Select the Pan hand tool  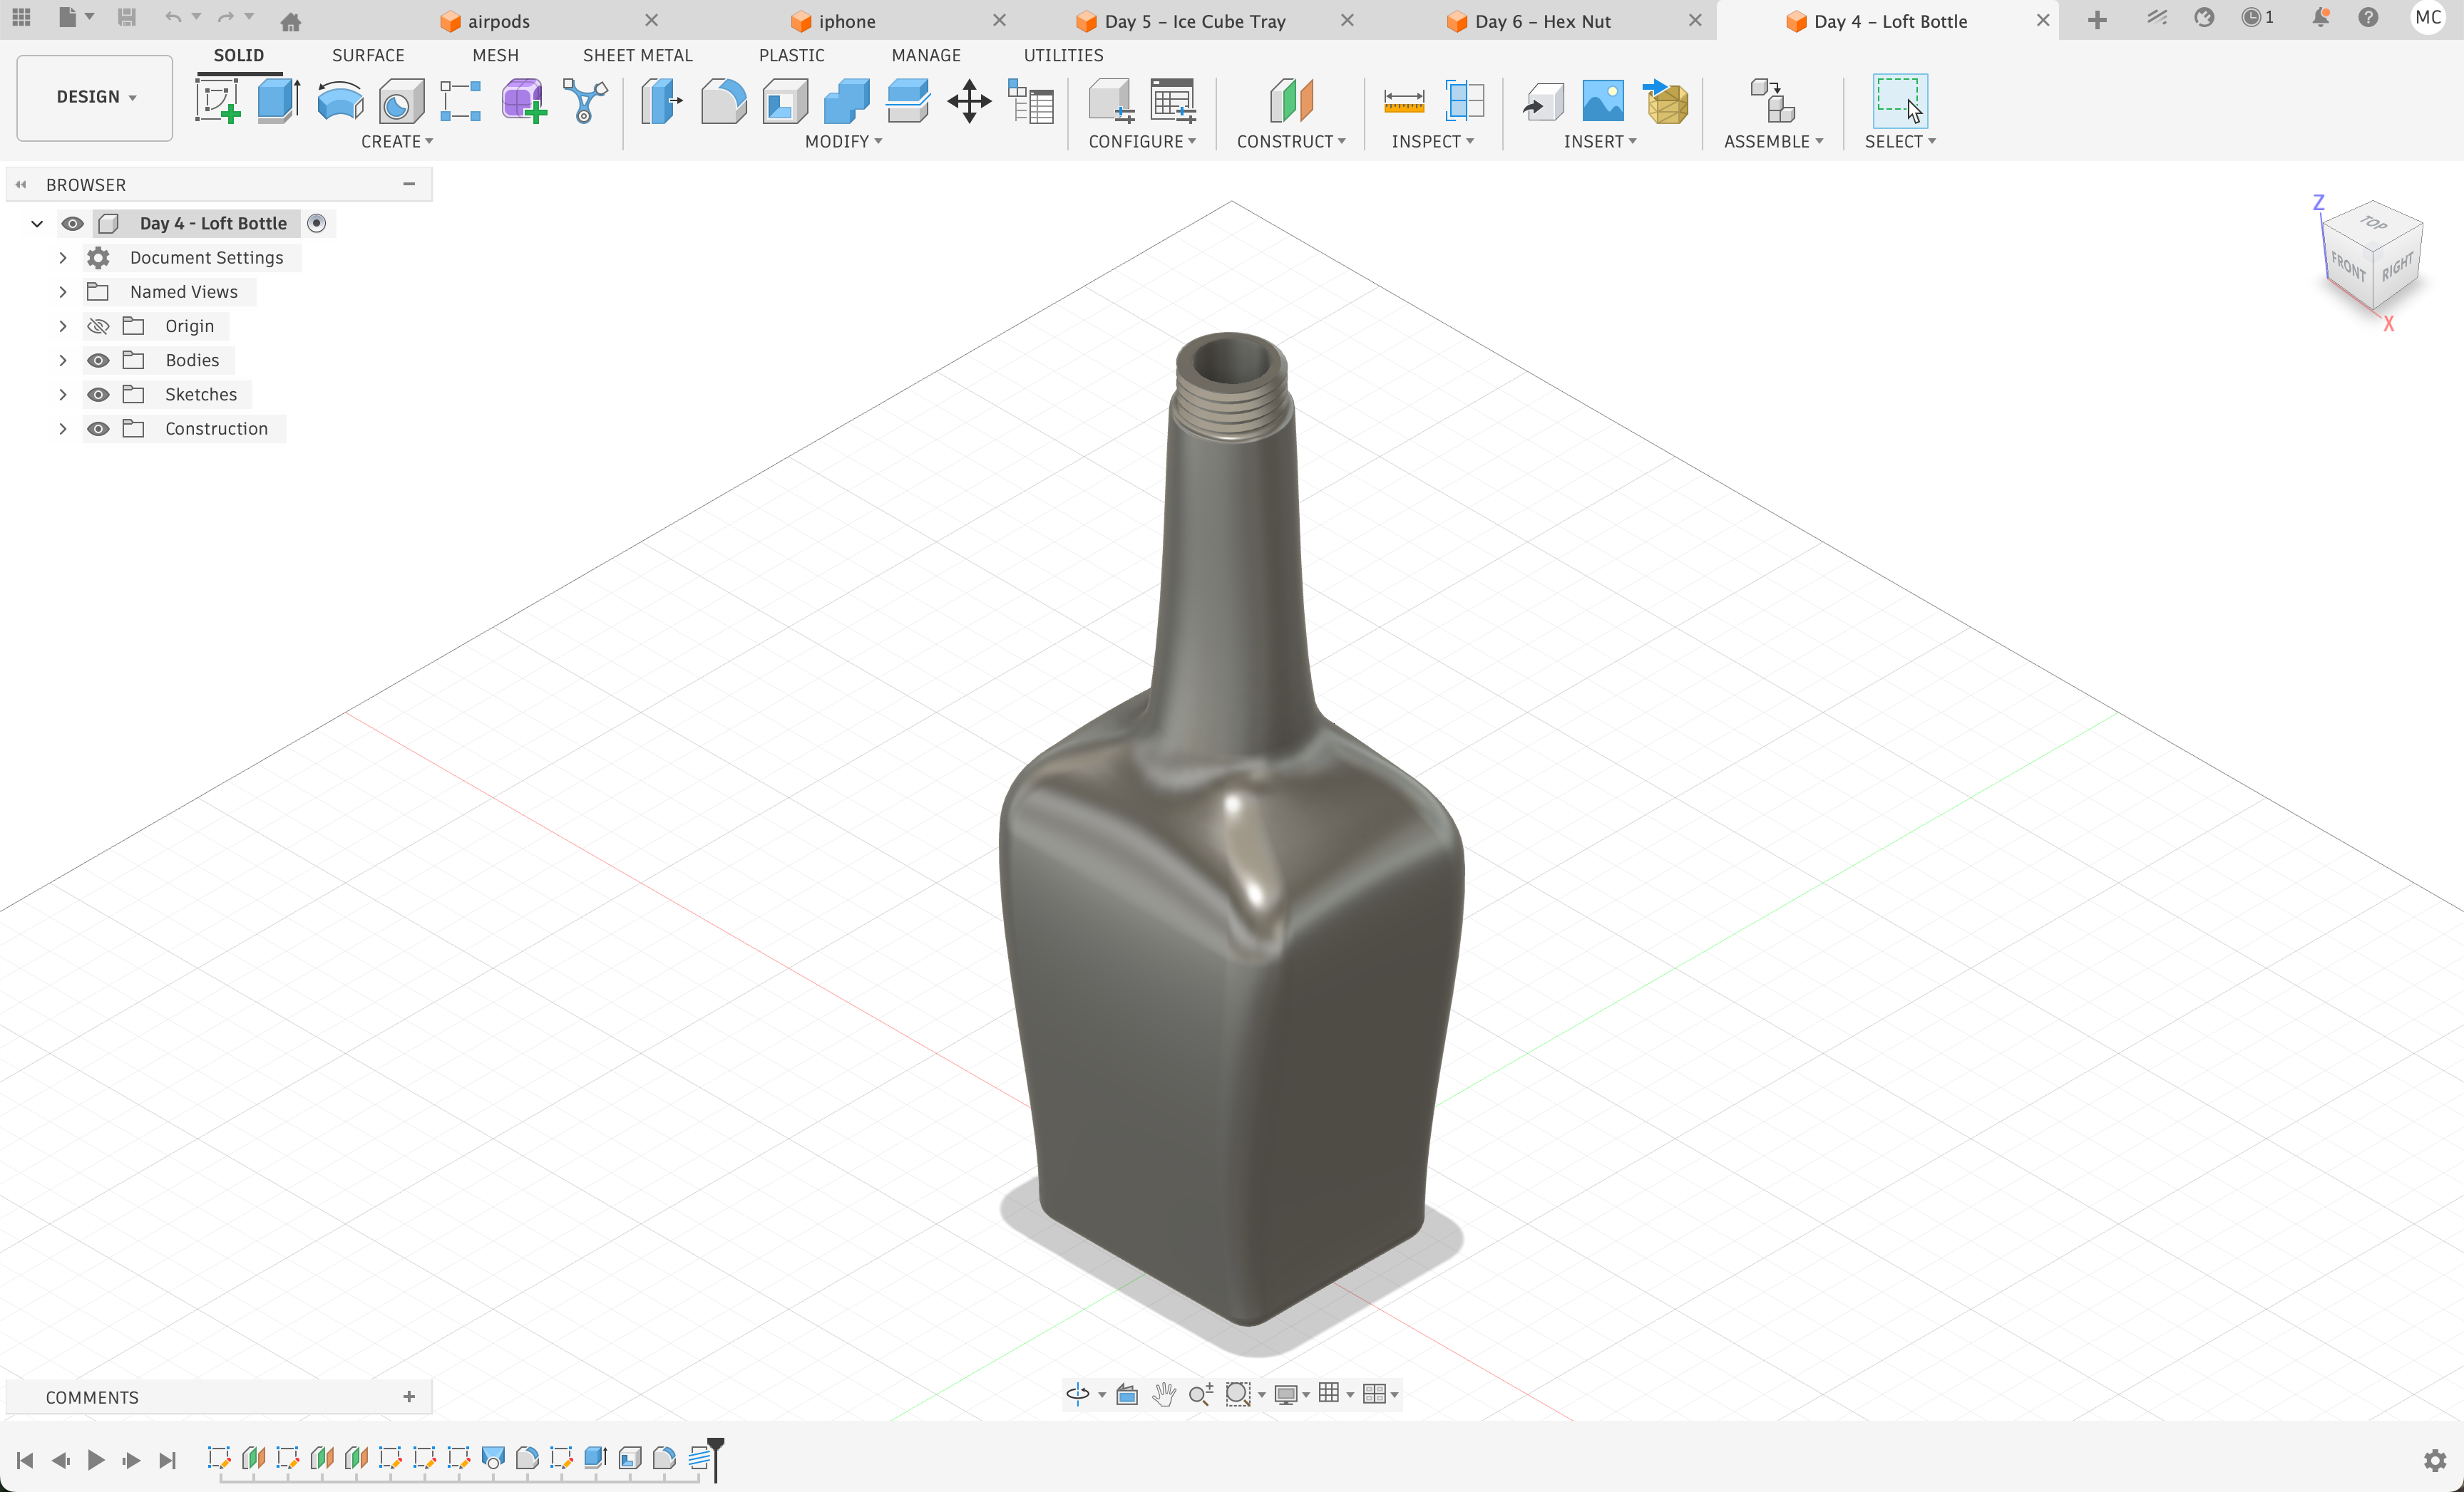(x=1163, y=1393)
